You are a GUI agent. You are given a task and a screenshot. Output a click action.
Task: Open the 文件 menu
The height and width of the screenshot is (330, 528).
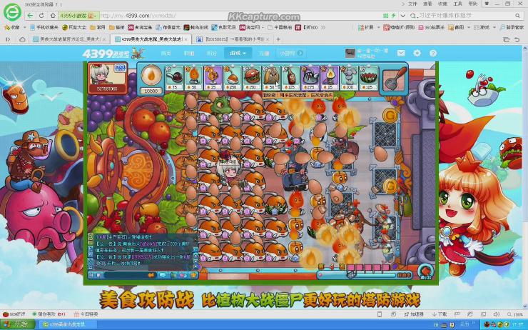[412, 4]
